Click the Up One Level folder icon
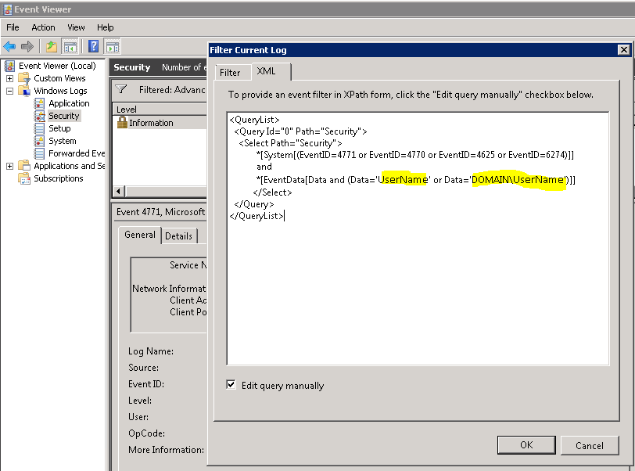Viewport: 635px width, 471px height. (x=52, y=47)
